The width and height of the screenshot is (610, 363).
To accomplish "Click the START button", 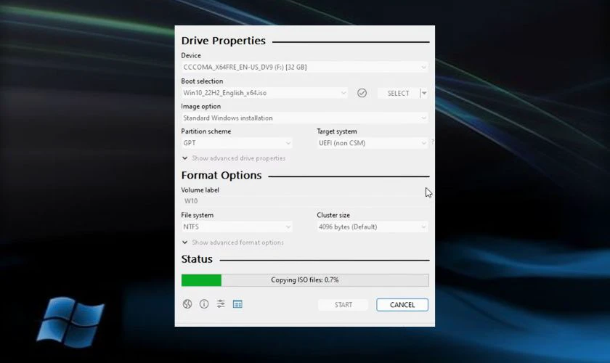I will (x=343, y=305).
